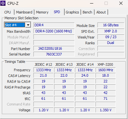The image size is (128, 119).
Task: Select XMP-3200 tRC value 71
Action: (105, 98)
